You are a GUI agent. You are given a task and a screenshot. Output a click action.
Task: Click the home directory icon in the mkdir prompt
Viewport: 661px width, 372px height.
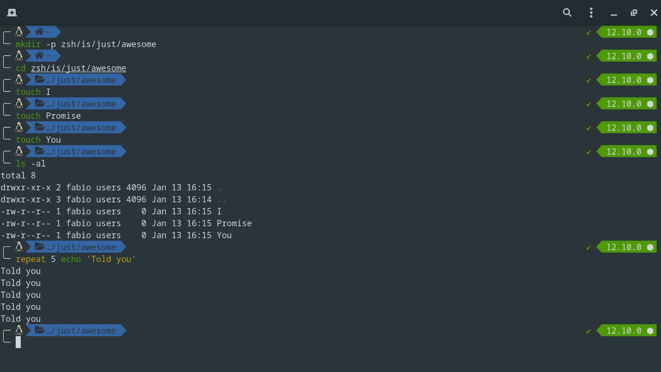click(39, 32)
